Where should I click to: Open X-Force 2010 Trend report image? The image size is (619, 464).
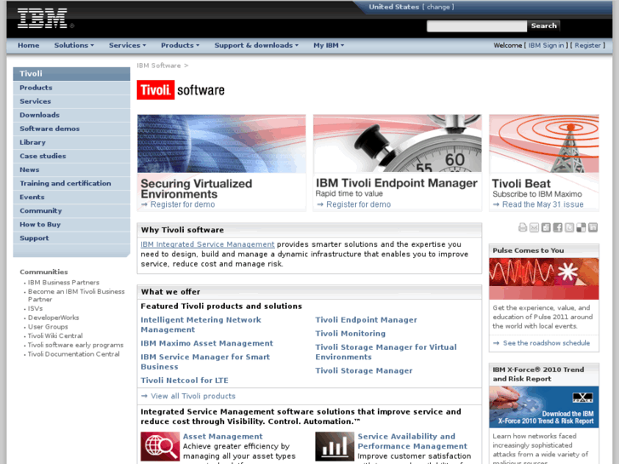(544, 407)
